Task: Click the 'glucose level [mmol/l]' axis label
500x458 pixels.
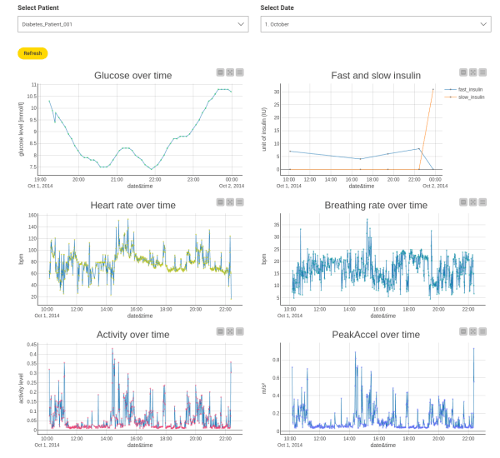Action: [21, 129]
